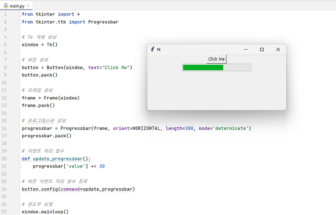
Task: Click the "Progressbar" import name on line 2
Action: pos(103,22)
